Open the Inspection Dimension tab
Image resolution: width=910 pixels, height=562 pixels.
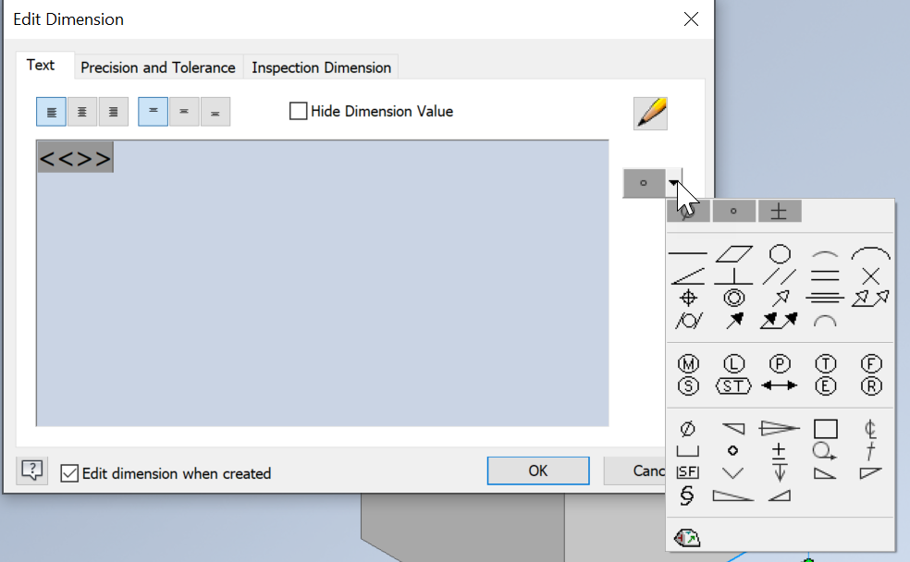click(321, 67)
